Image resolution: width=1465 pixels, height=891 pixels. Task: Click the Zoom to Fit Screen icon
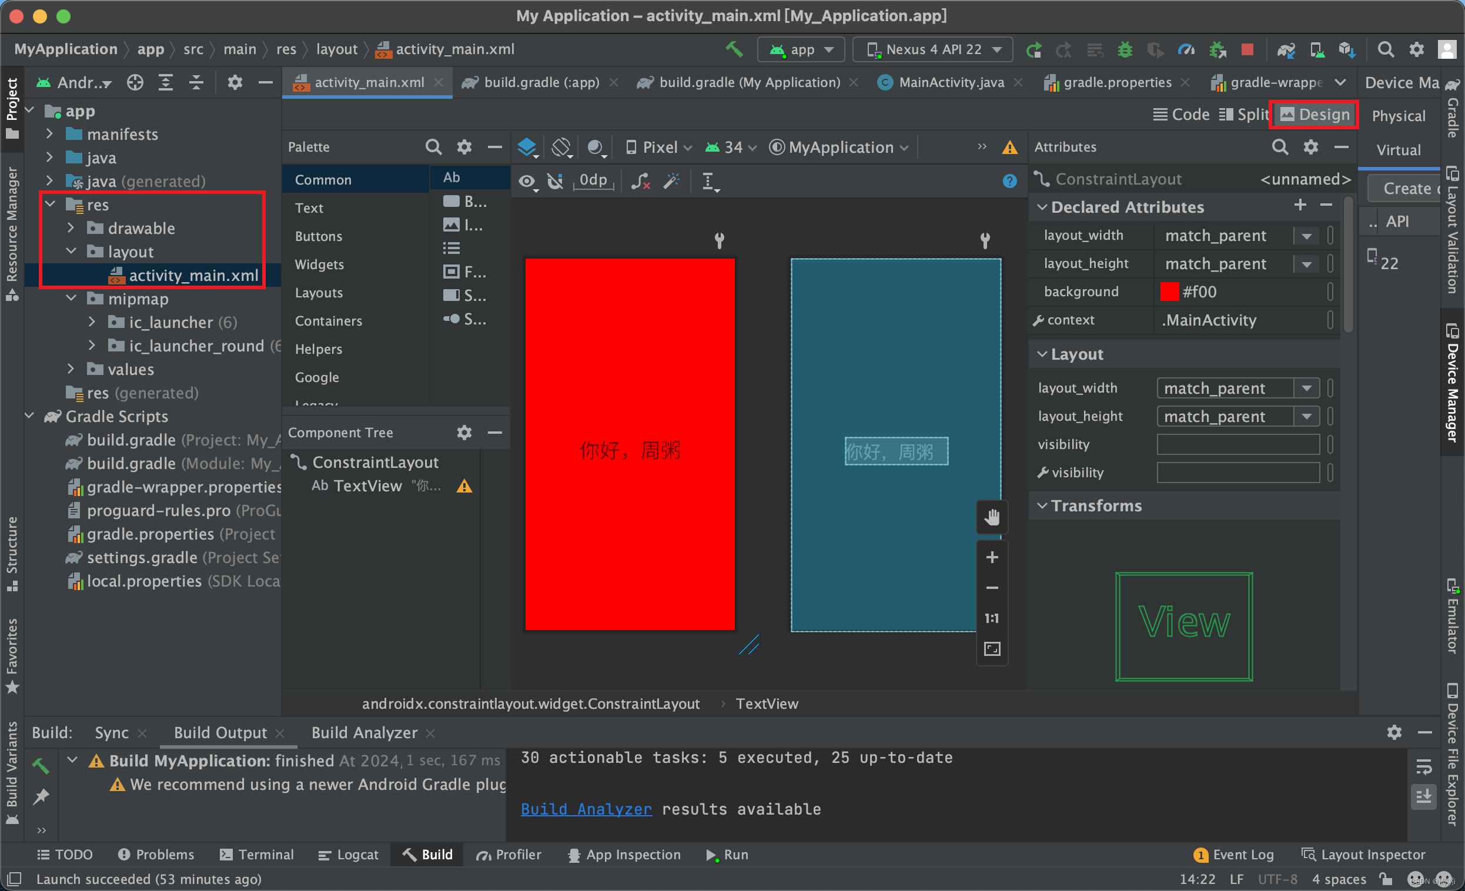pyautogui.click(x=992, y=648)
